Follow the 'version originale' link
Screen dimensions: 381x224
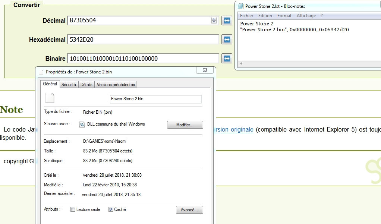pos(235,129)
